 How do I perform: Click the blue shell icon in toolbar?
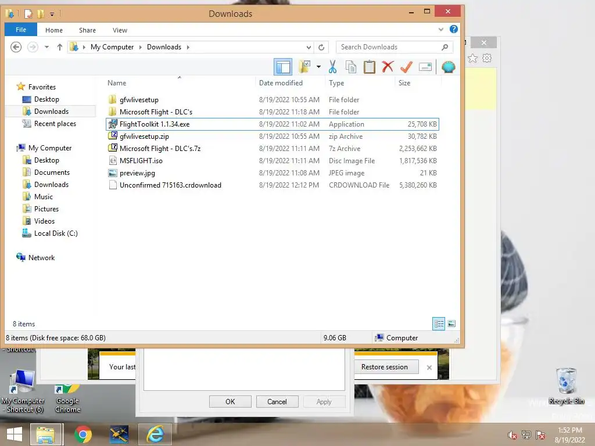coord(448,67)
